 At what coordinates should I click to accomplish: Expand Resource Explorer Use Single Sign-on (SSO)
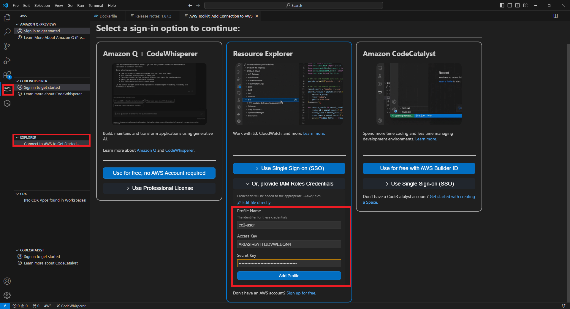click(x=289, y=168)
